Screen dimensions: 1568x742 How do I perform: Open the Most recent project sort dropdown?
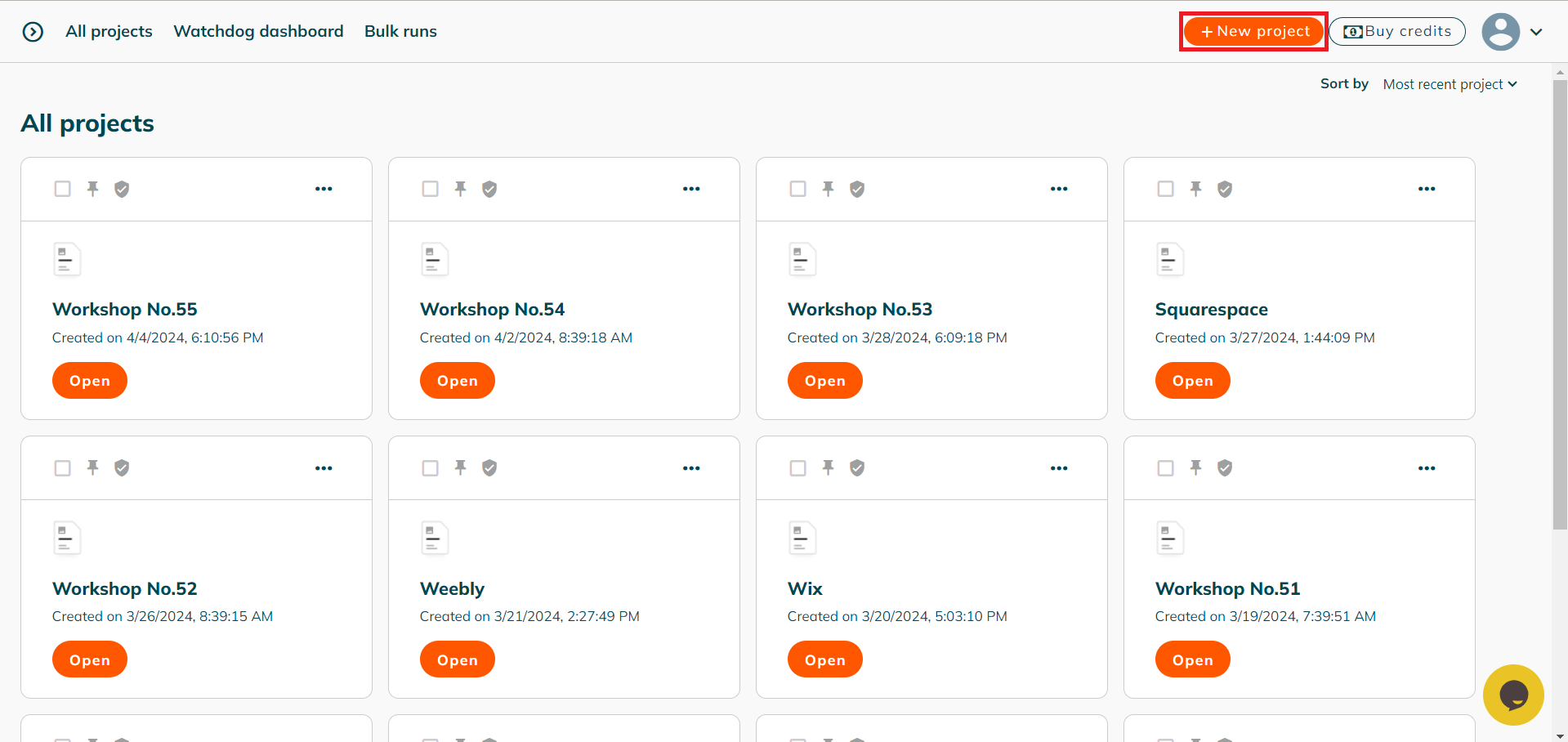pos(1450,84)
